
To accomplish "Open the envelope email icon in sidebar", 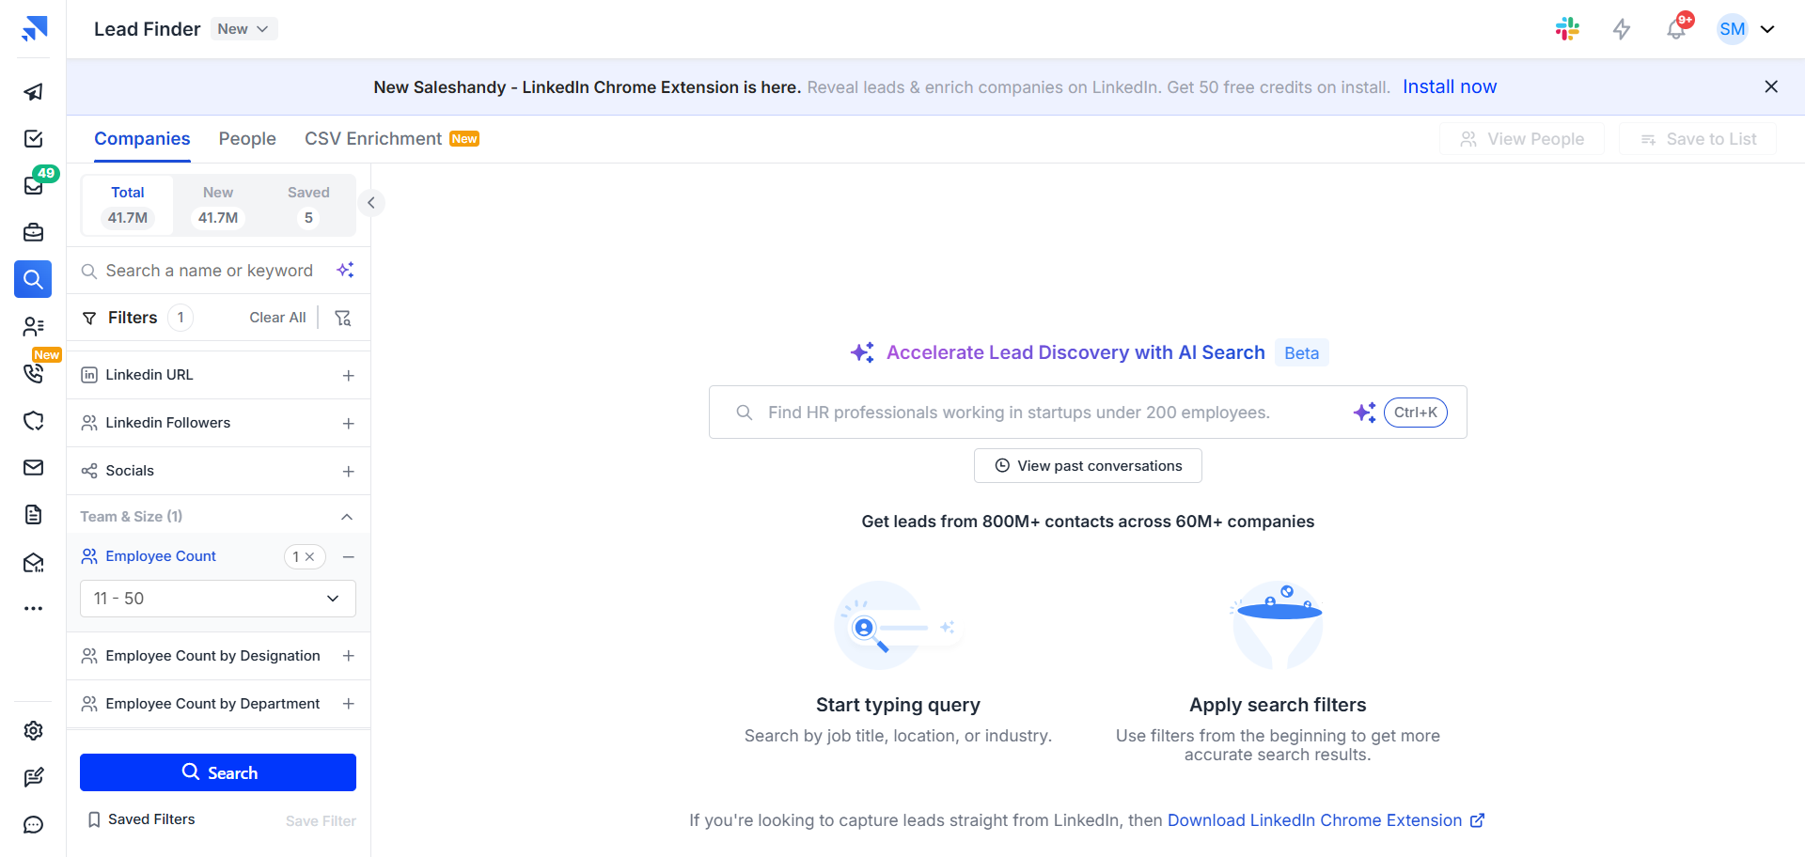I will [x=34, y=468].
